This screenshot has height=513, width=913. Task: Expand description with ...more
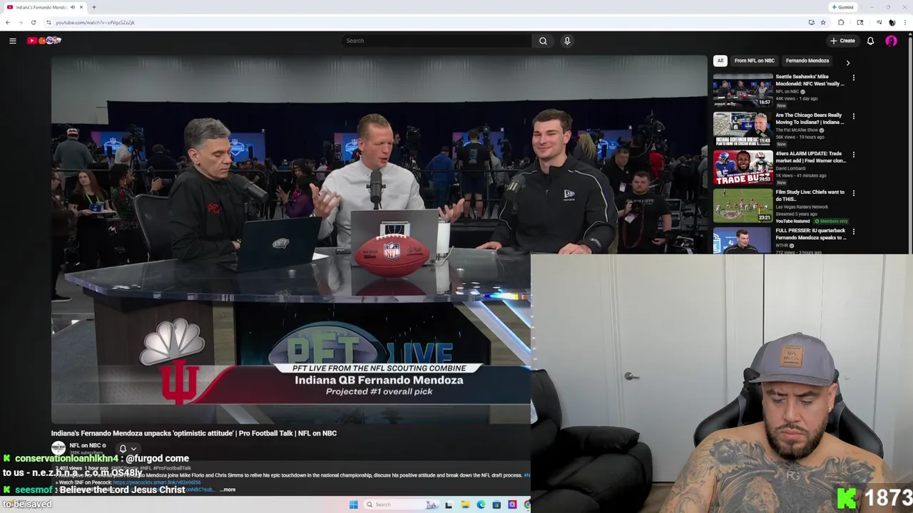pyautogui.click(x=228, y=489)
